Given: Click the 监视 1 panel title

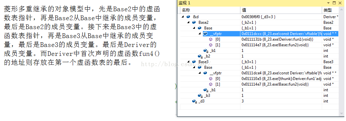Looking at the screenshot, I should click(184, 3).
